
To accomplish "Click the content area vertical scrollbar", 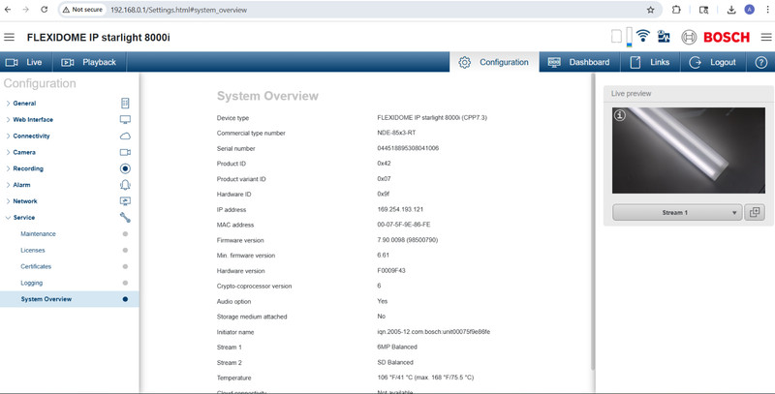I will click(x=593, y=223).
